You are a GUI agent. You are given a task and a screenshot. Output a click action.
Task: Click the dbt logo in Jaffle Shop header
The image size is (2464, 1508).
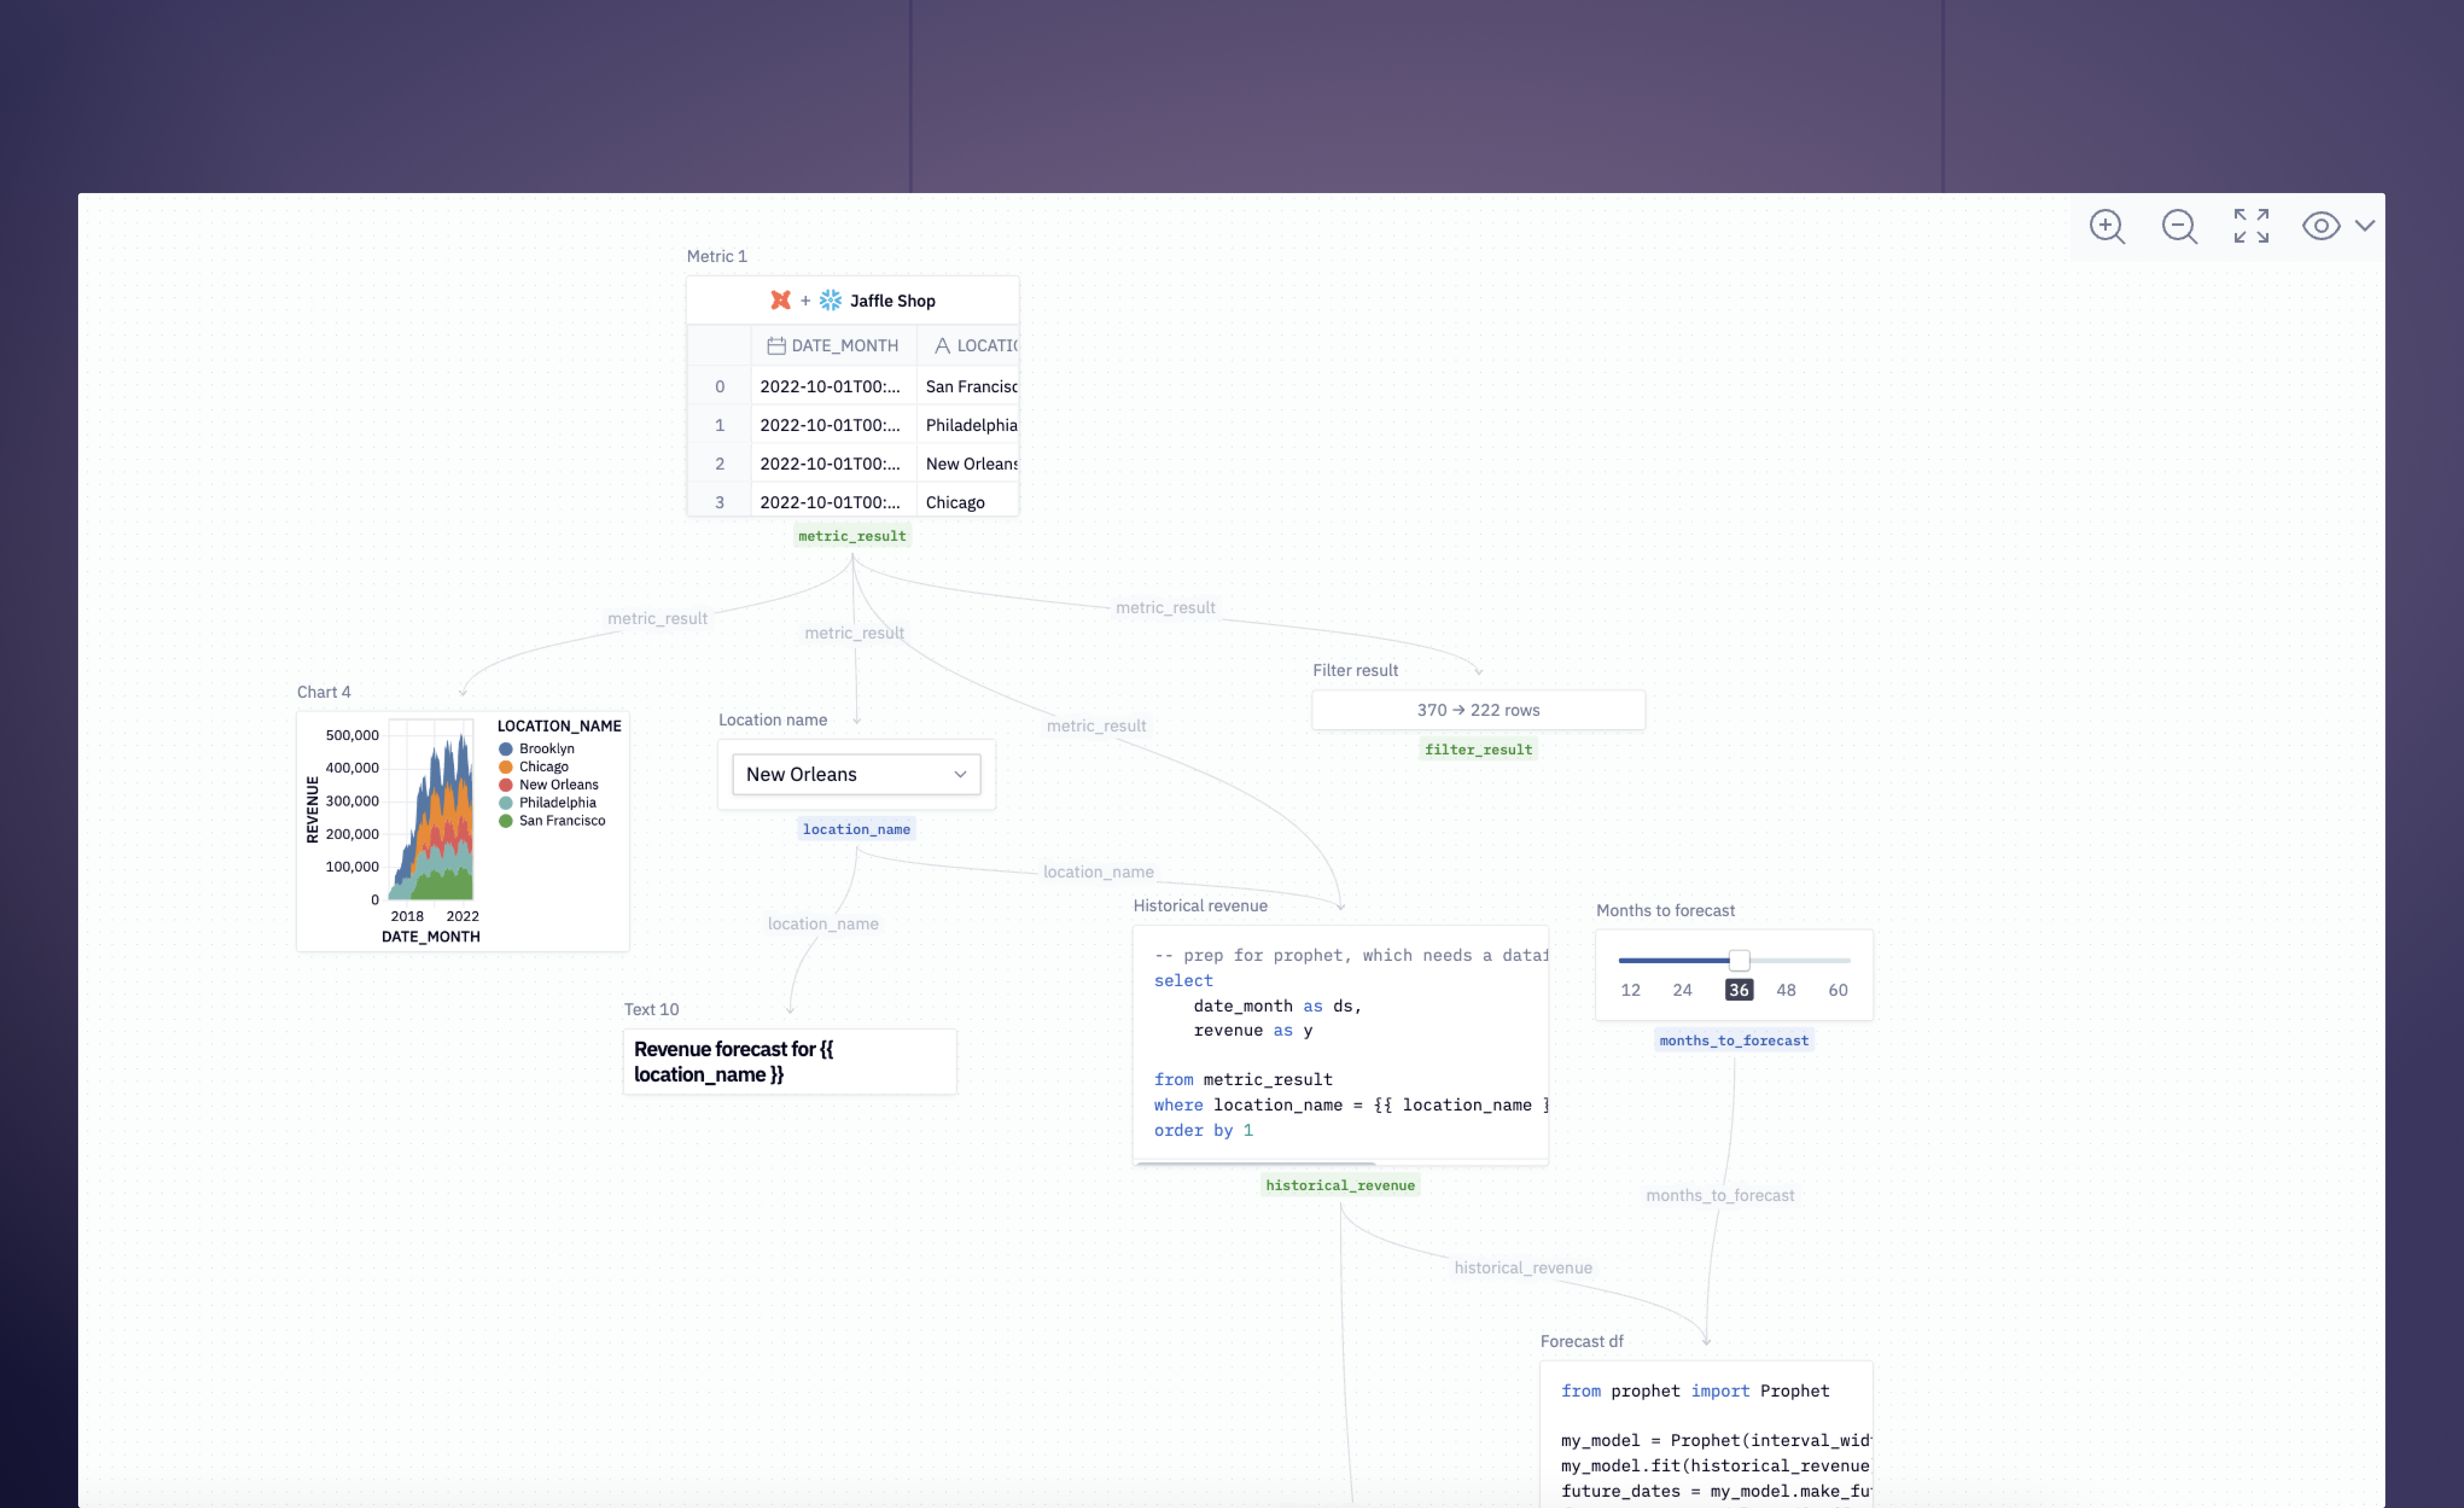pyautogui.click(x=780, y=300)
